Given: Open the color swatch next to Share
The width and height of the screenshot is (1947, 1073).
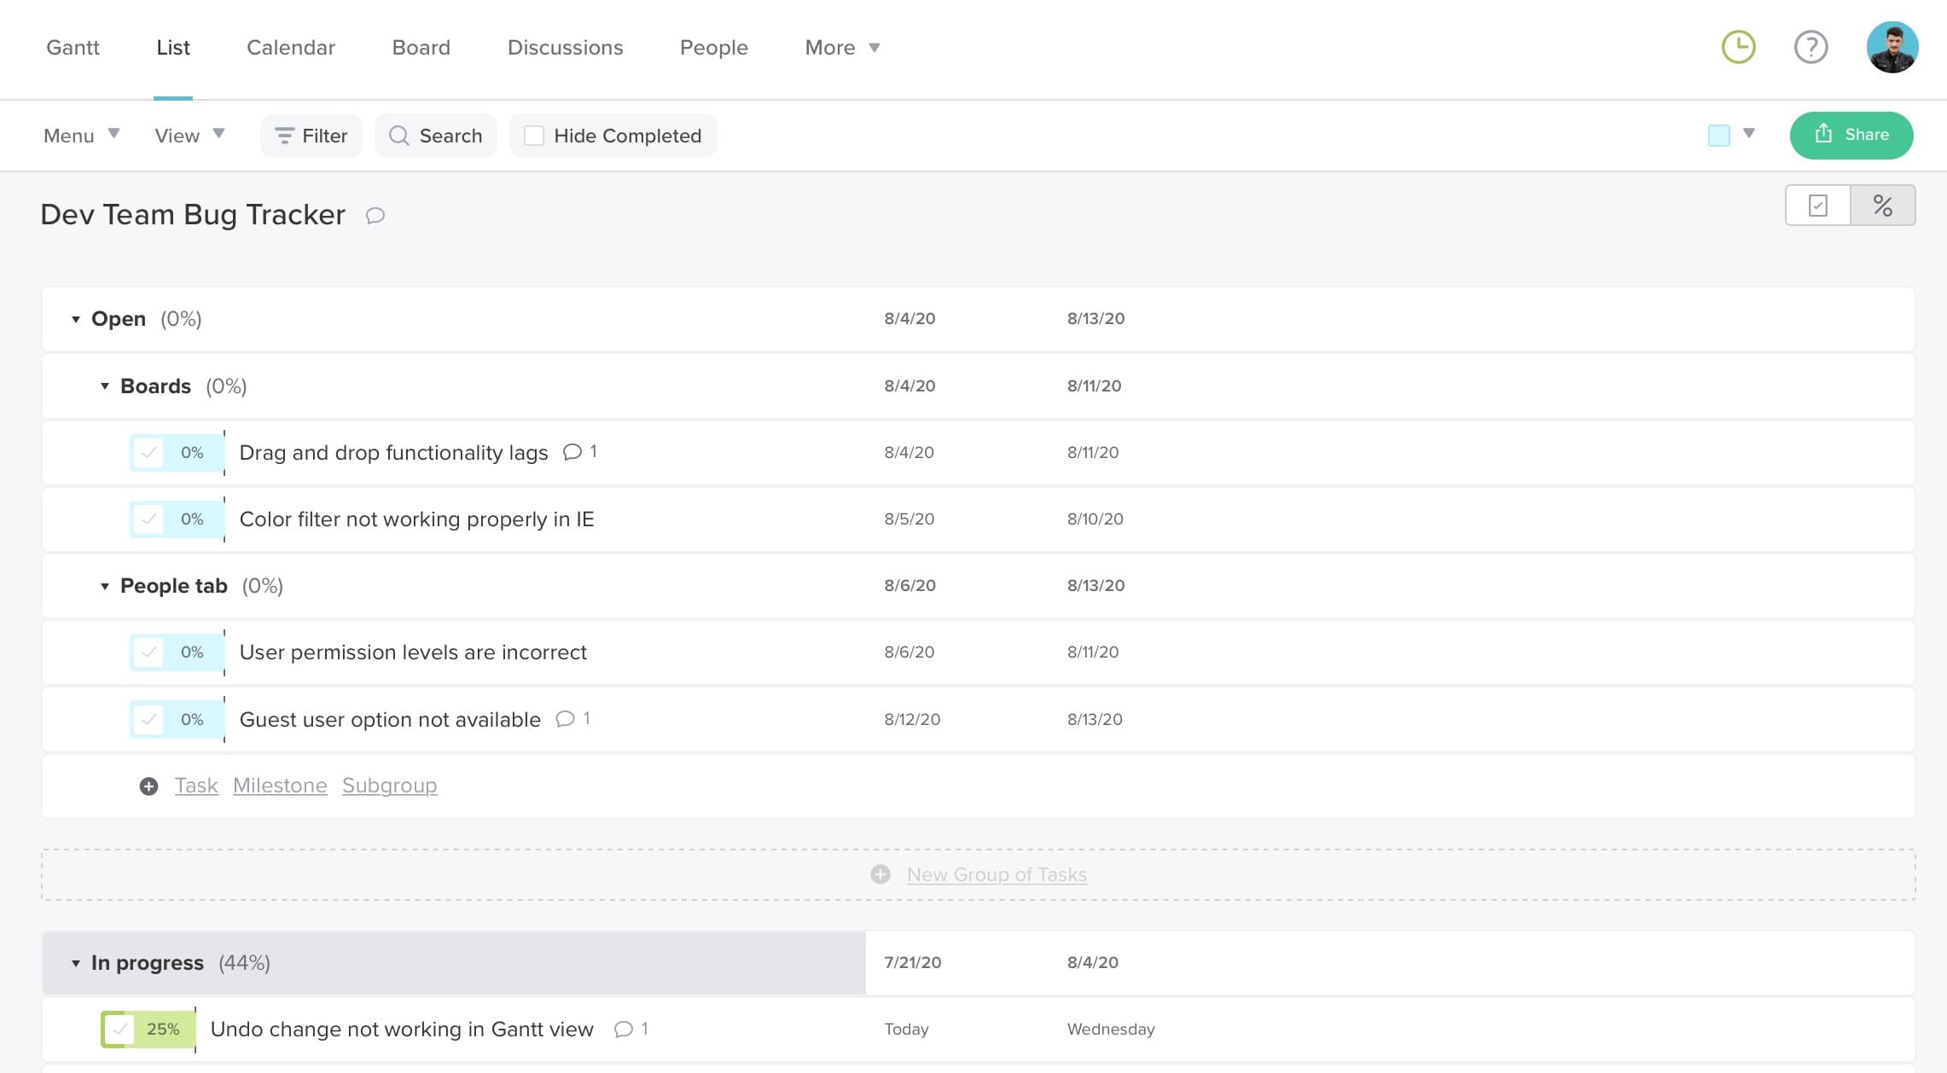Looking at the screenshot, I should pyautogui.click(x=1718, y=135).
